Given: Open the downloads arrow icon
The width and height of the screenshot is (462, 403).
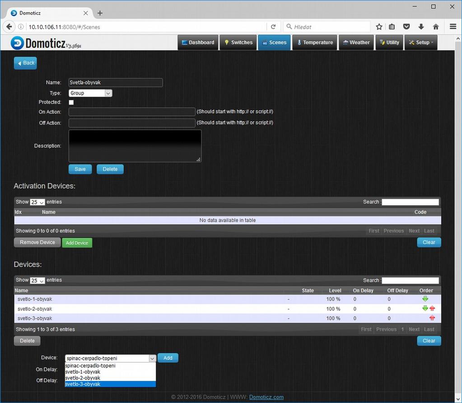Looking at the screenshot, I should click(x=421, y=27).
